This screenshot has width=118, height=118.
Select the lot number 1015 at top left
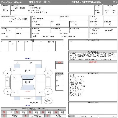click(x=5, y=10)
